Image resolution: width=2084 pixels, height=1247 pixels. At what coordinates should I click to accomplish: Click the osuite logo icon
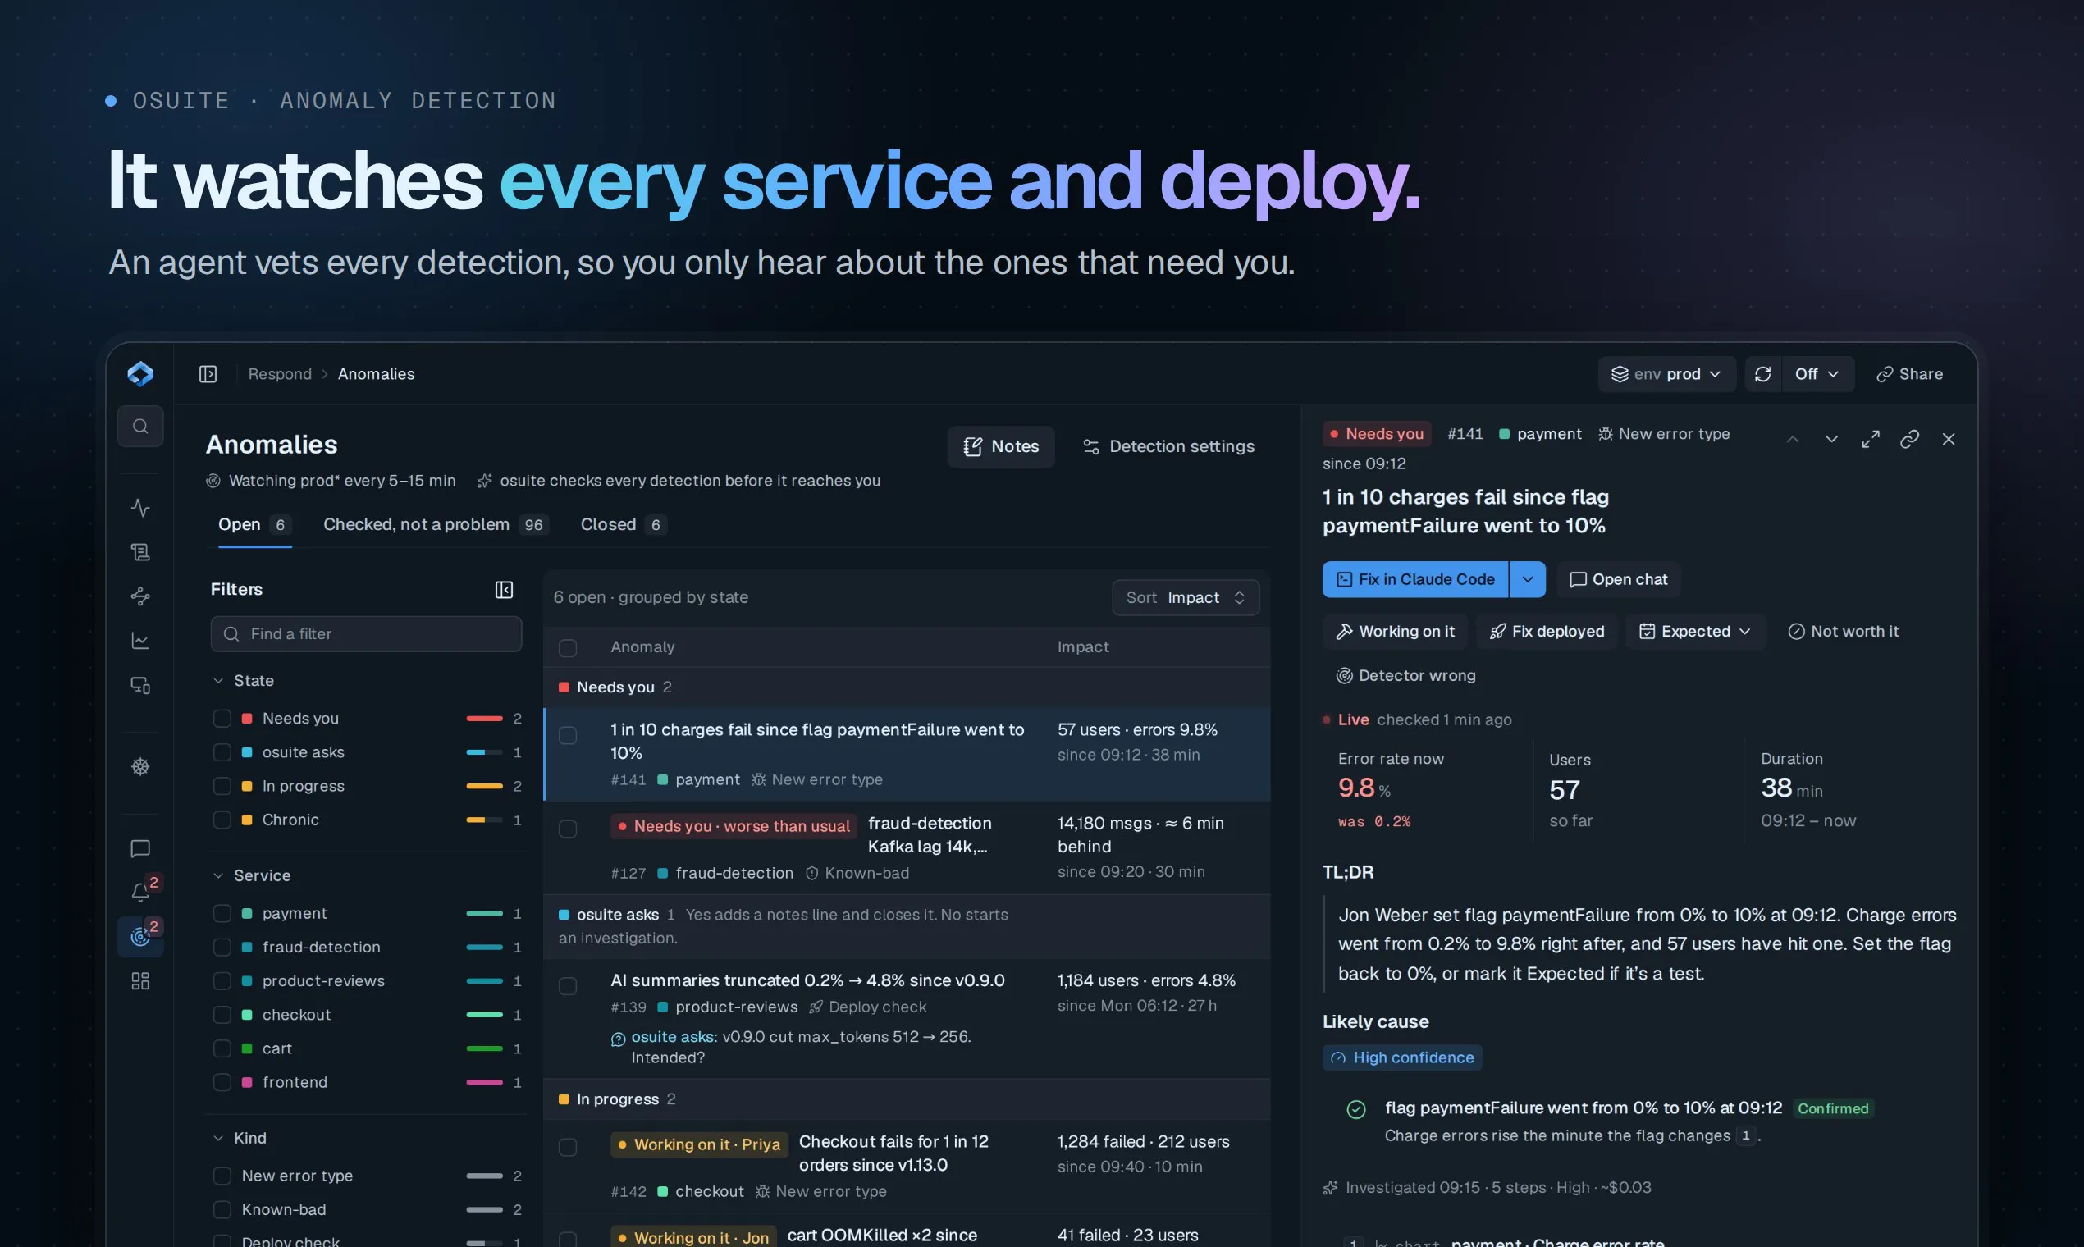(140, 374)
